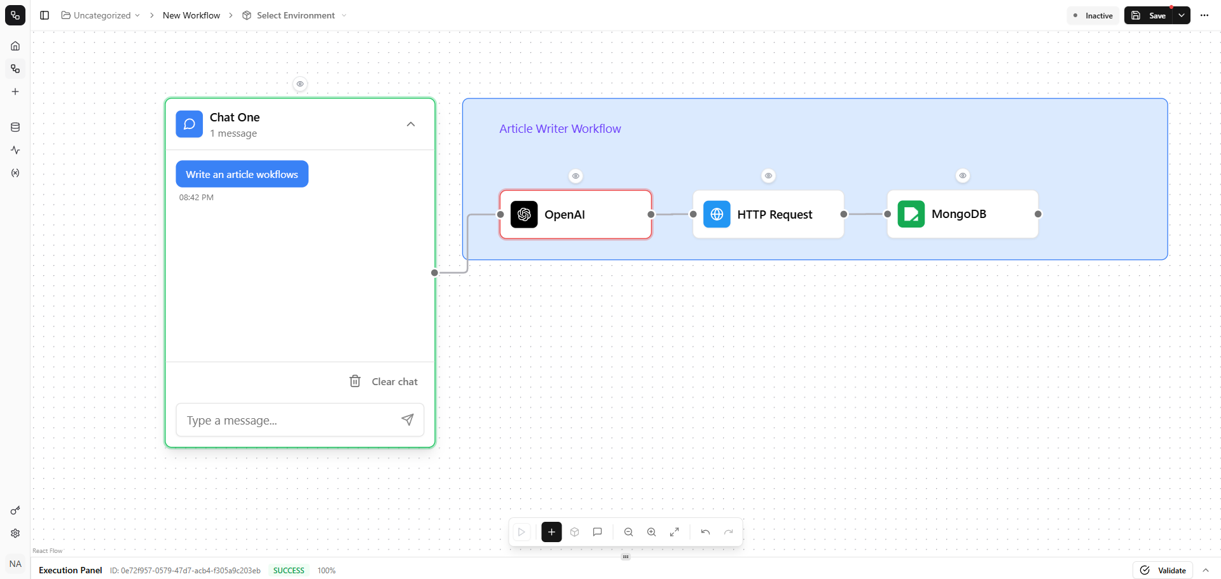
Task: Click the Type a message input field
Action: tap(289, 420)
